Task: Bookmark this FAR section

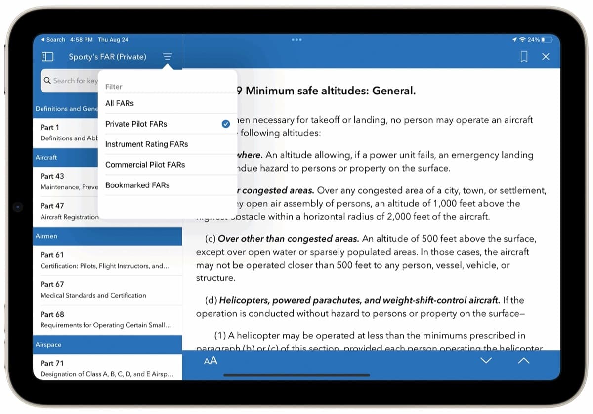Action: click(x=524, y=57)
